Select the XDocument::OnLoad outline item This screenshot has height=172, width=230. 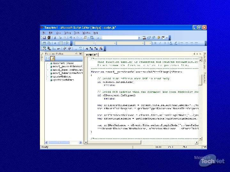click(63, 63)
